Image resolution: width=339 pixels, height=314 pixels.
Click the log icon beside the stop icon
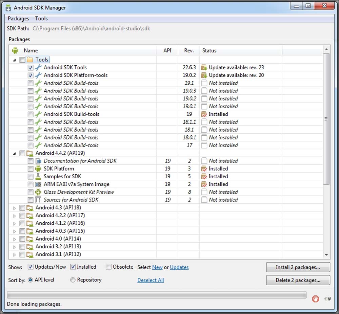coord(327,298)
